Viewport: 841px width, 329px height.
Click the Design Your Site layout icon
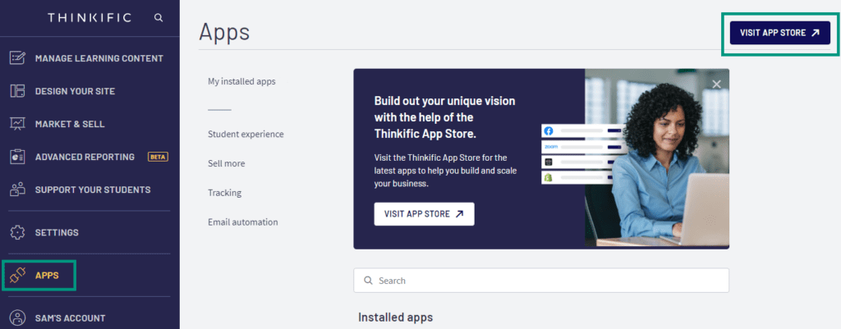point(18,91)
